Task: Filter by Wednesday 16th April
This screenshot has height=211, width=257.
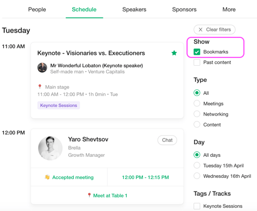Action: pyautogui.click(x=197, y=176)
